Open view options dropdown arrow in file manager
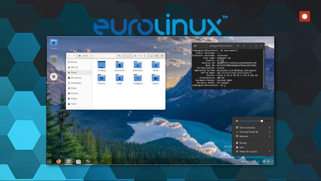 [x=139, y=56]
